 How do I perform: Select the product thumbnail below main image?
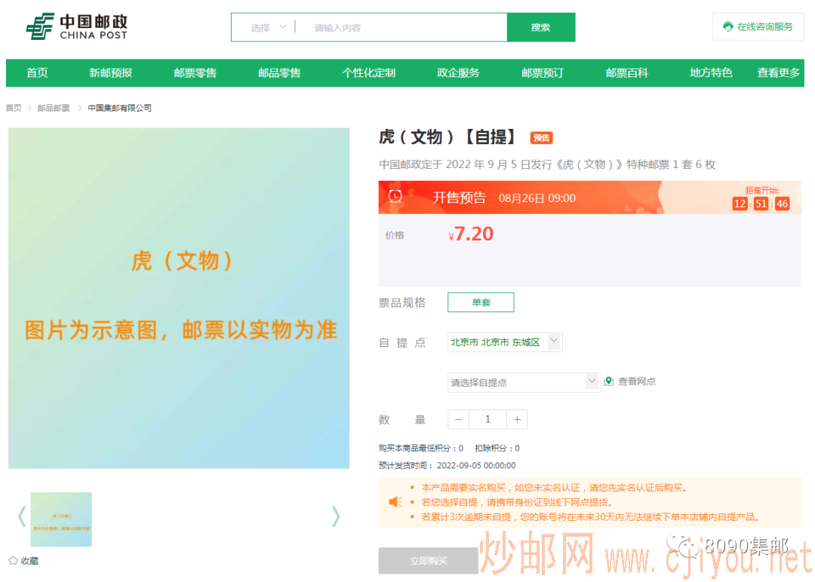(61, 519)
